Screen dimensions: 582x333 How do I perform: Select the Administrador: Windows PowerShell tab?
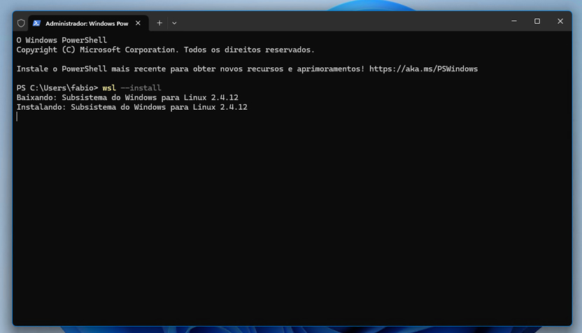pos(88,23)
